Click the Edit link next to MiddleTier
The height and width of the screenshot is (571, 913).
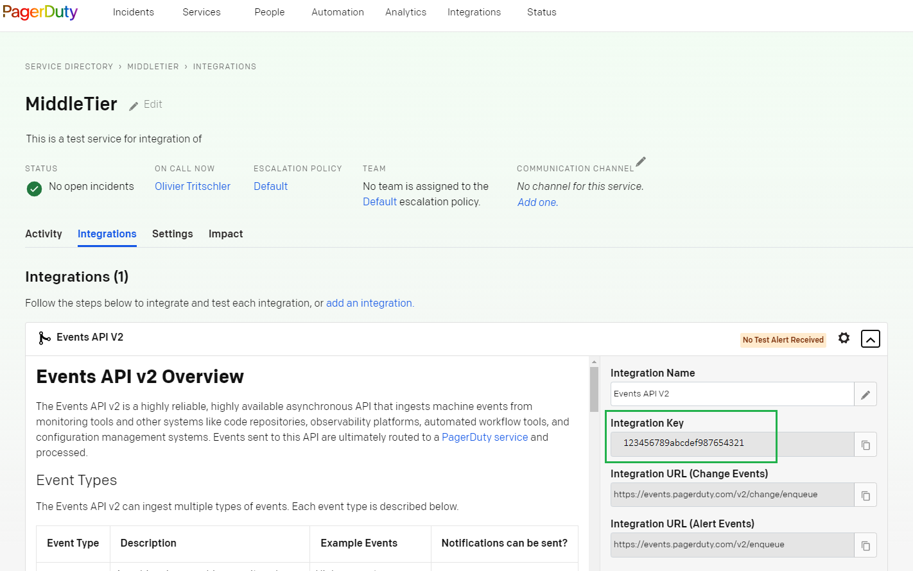153,105
